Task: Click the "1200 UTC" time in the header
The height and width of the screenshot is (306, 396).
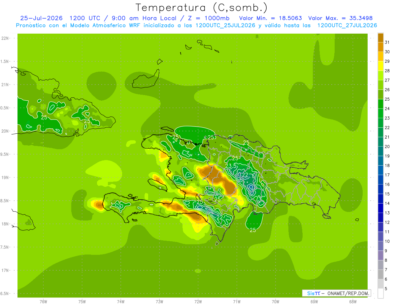Action: [x=84, y=18]
